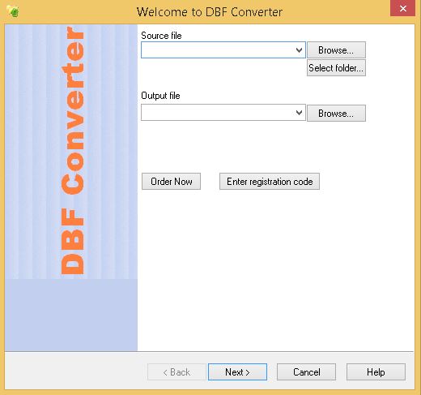Go to the Next step
This screenshot has width=421, height=395.
click(237, 372)
